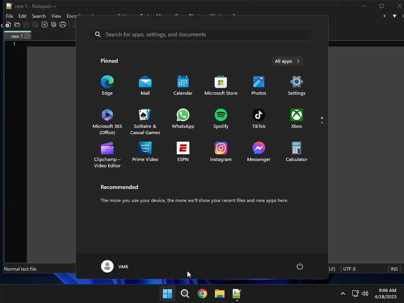The height and width of the screenshot is (303, 404).
Task: Launch the Mail app
Action: click(x=145, y=85)
